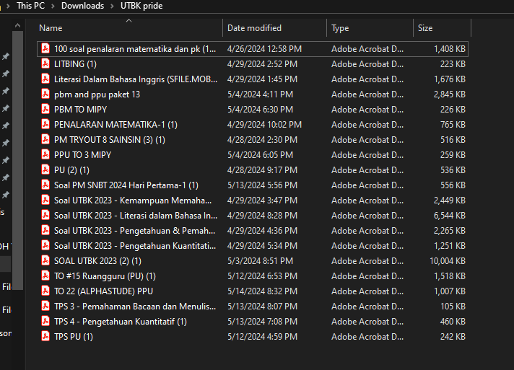Click PDF icon of PPU TO 3 MIPY
This screenshot has height=370, width=514.
coord(45,155)
